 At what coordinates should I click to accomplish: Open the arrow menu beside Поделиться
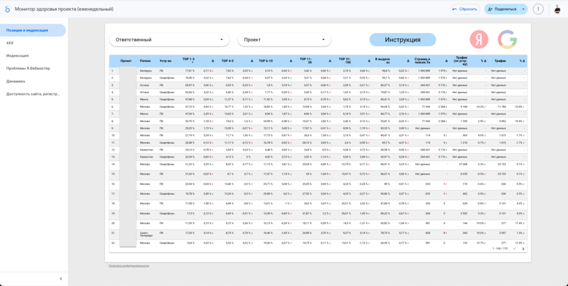(x=524, y=9)
